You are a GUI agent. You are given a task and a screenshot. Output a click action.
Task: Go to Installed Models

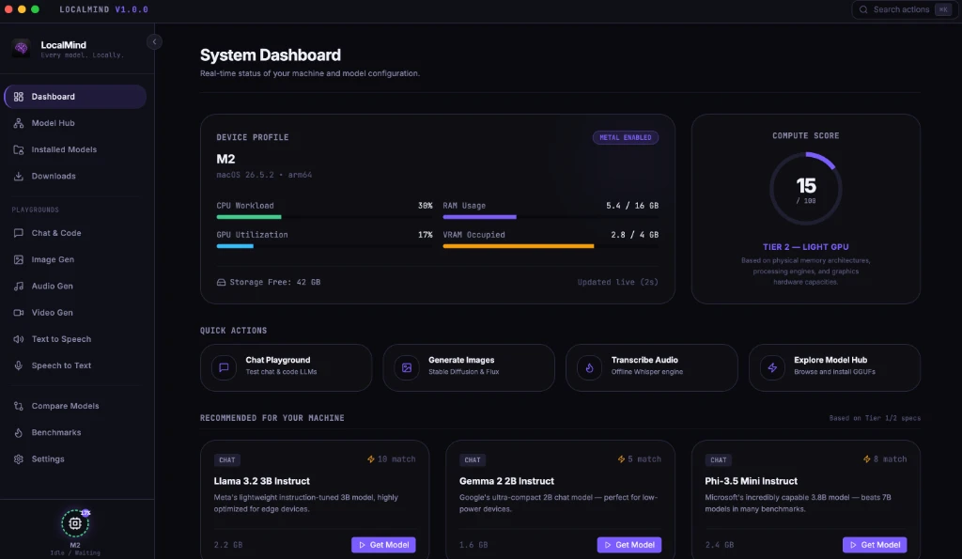[x=75, y=149]
